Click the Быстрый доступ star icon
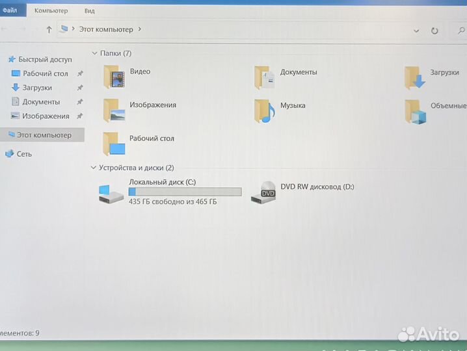This screenshot has height=351, width=467. 12,59
